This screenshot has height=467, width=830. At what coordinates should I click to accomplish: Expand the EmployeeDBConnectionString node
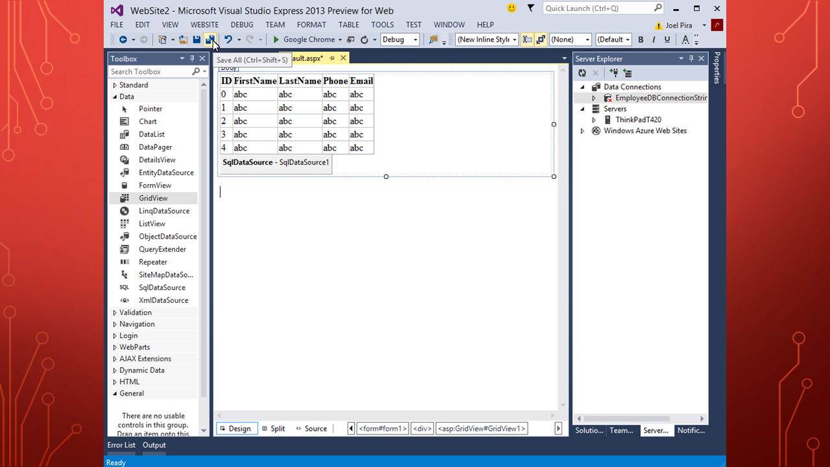coord(593,98)
